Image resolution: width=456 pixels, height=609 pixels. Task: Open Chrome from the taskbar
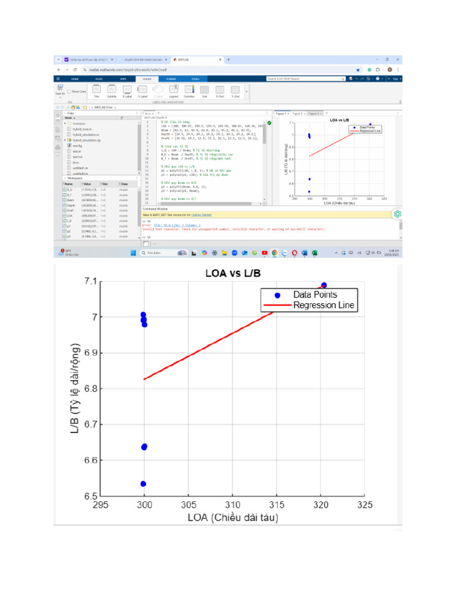pyautogui.click(x=274, y=253)
